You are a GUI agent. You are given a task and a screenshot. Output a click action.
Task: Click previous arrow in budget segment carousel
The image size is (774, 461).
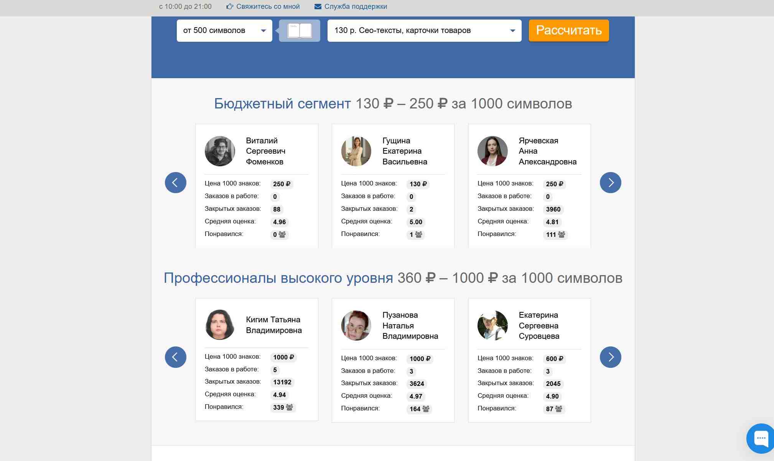(176, 182)
